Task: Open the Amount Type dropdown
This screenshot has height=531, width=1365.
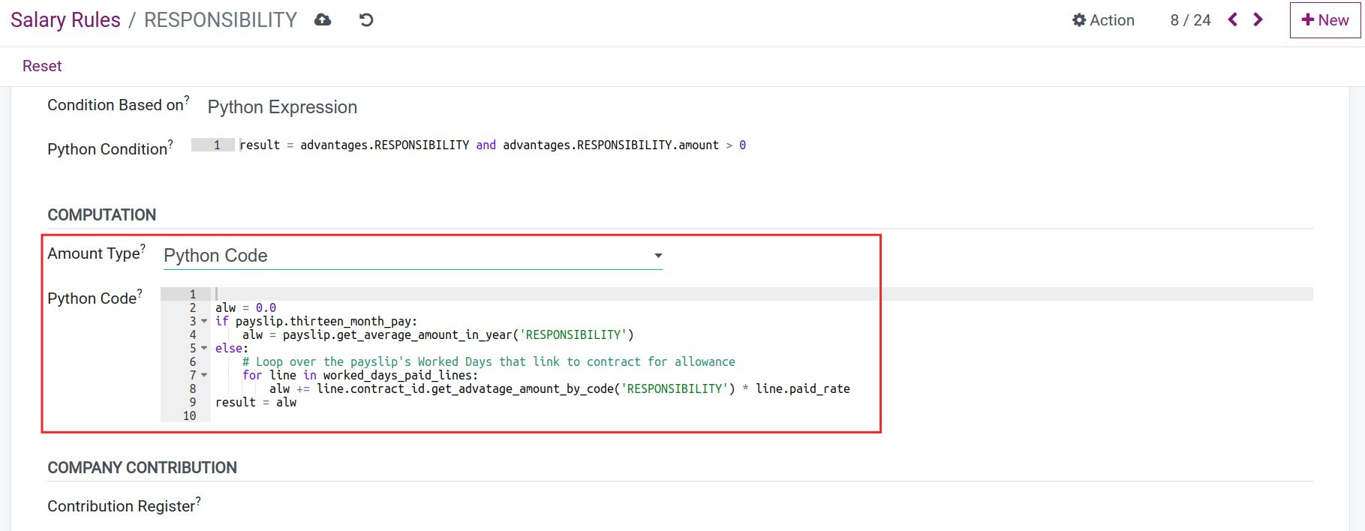Action: [x=413, y=256]
